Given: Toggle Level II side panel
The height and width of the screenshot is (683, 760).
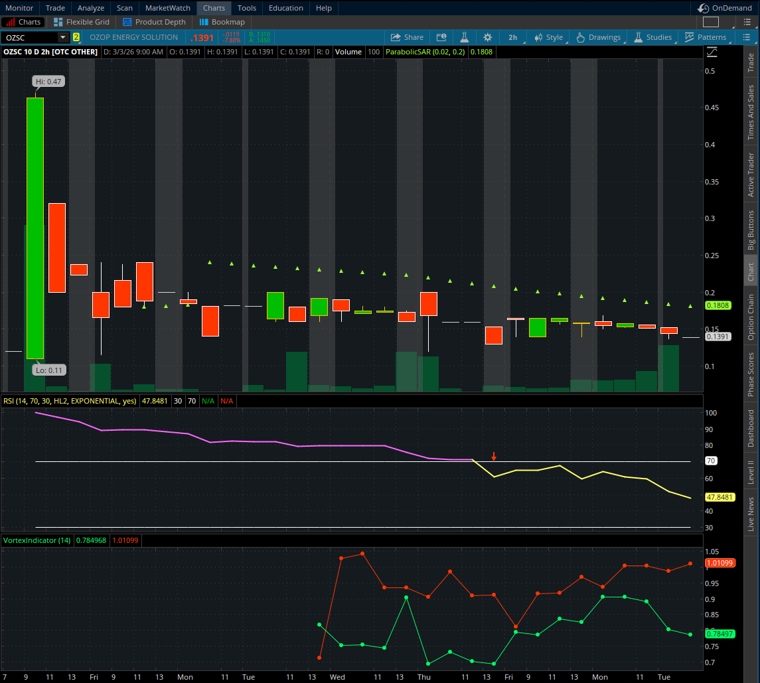Looking at the screenshot, I should click(751, 472).
